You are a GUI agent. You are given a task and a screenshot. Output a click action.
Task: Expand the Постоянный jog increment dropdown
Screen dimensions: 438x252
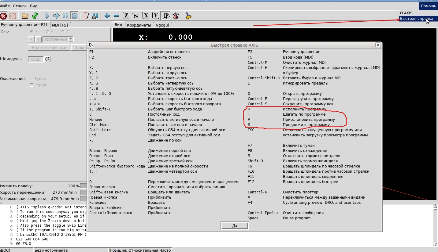click(x=71, y=39)
